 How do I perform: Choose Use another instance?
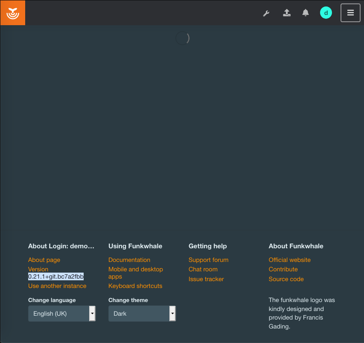(57, 286)
